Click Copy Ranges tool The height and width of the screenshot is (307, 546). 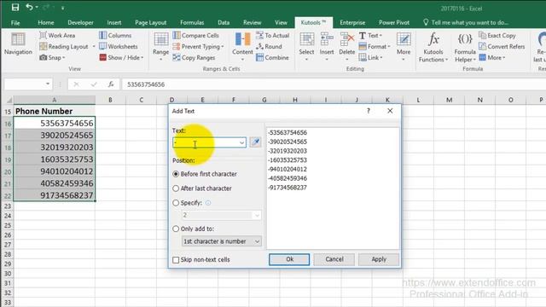point(194,57)
